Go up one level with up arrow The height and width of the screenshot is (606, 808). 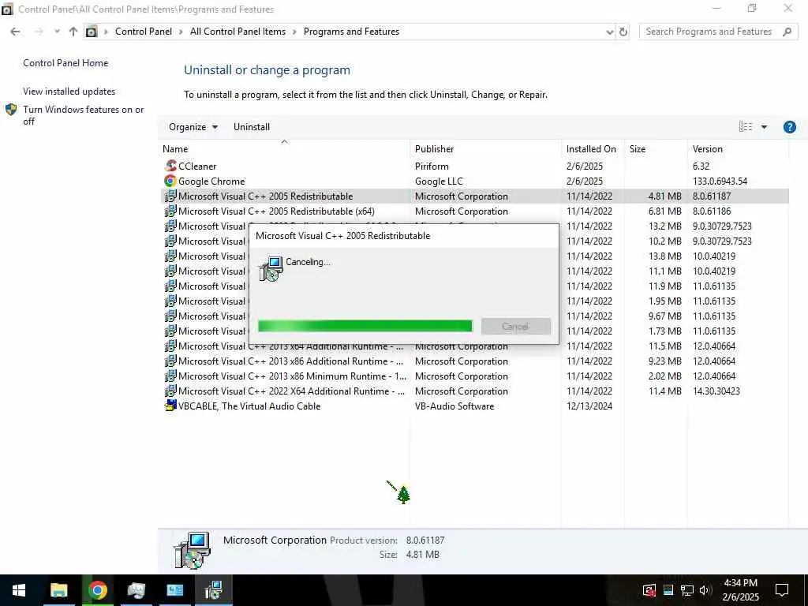[x=73, y=32]
